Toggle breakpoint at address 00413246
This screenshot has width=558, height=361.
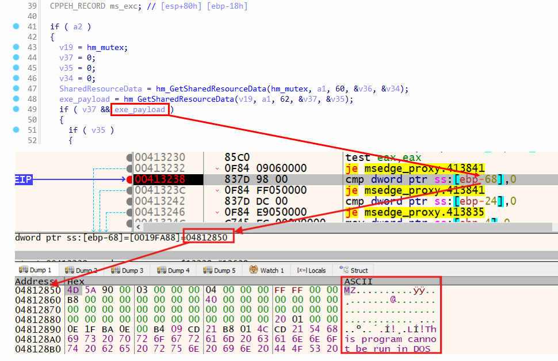(x=129, y=212)
